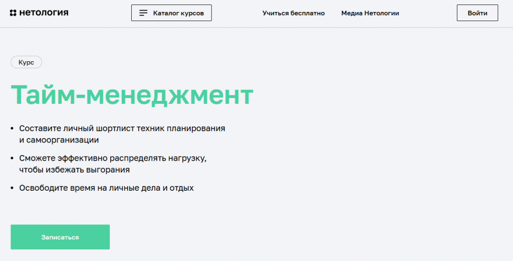The width and height of the screenshot is (513, 261).
Task: Click the bullet dot before "Составите"
Action: (x=13, y=129)
